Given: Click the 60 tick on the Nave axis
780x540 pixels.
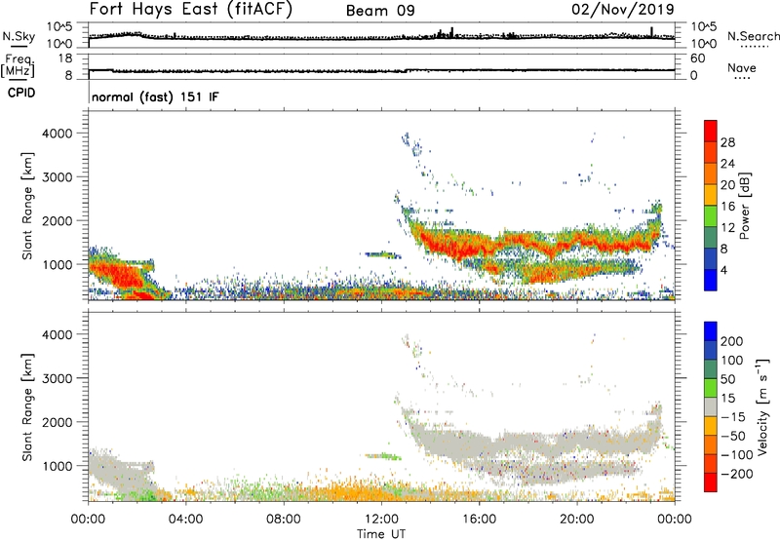Looking at the screenshot, I should tap(697, 58).
